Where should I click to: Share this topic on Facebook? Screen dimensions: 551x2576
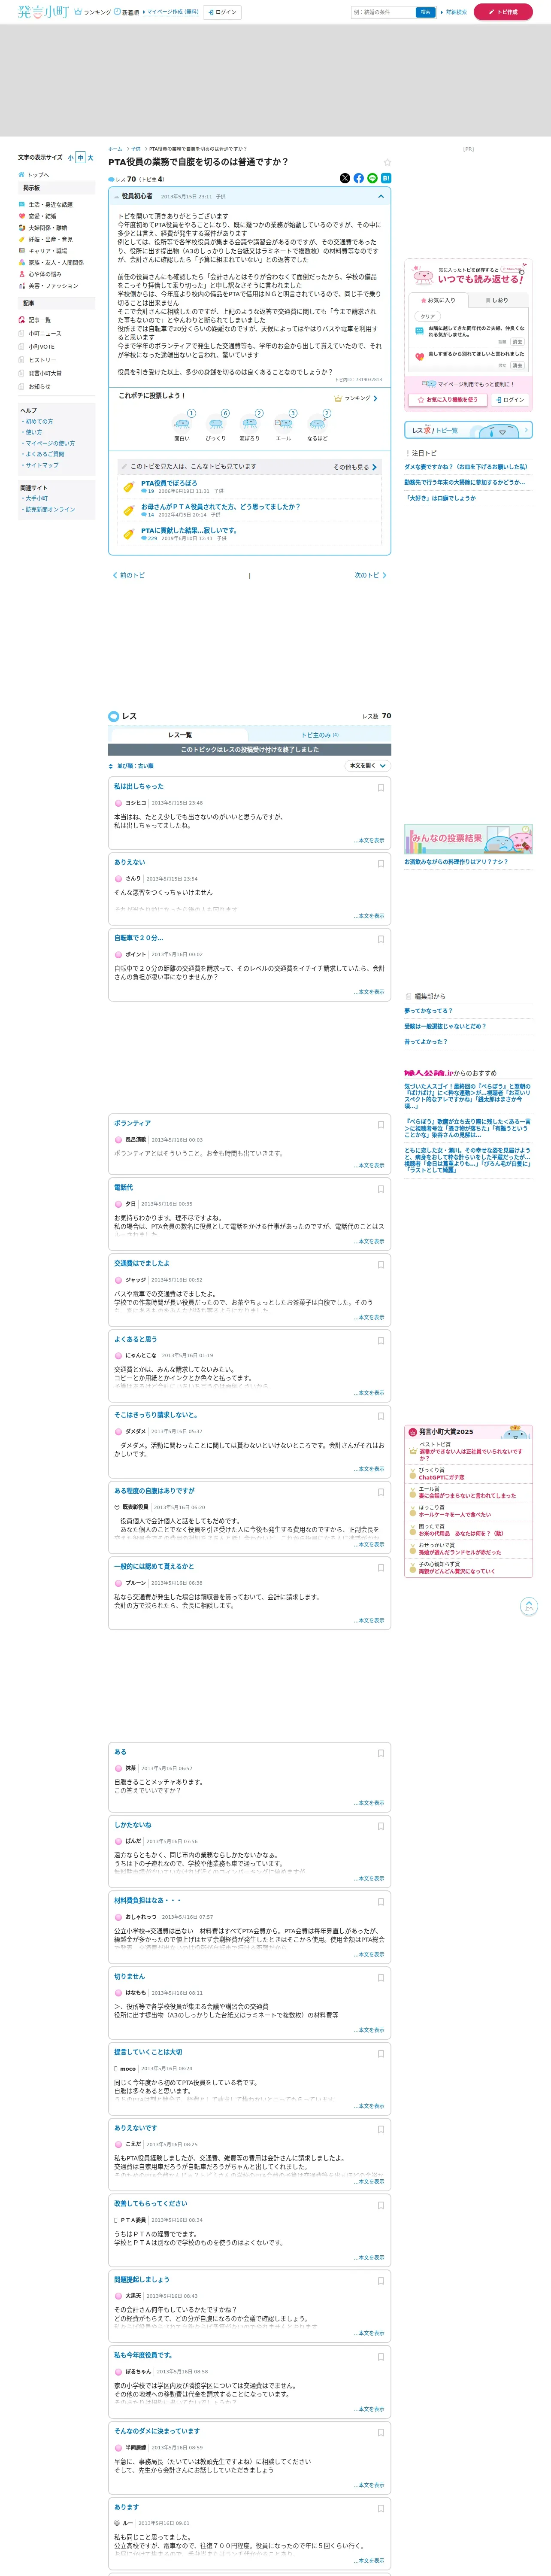tap(359, 178)
